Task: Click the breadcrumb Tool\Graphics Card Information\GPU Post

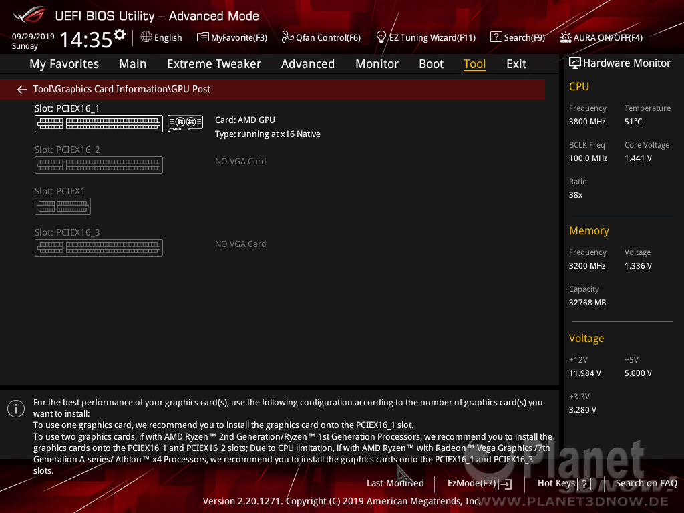Action: click(x=122, y=89)
